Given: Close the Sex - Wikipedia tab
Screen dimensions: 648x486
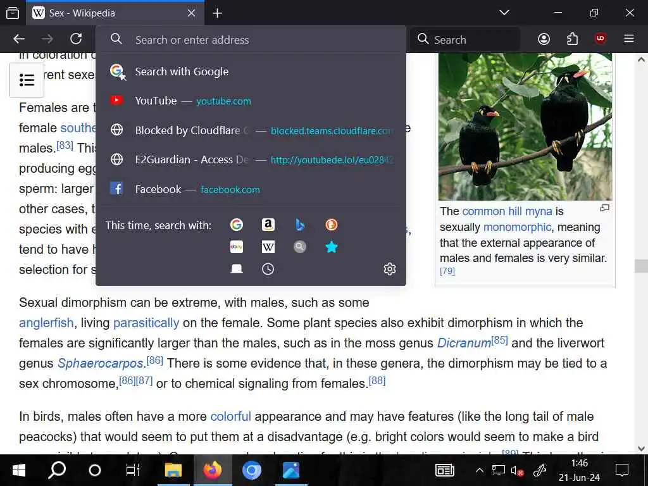Looking at the screenshot, I should (191, 13).
